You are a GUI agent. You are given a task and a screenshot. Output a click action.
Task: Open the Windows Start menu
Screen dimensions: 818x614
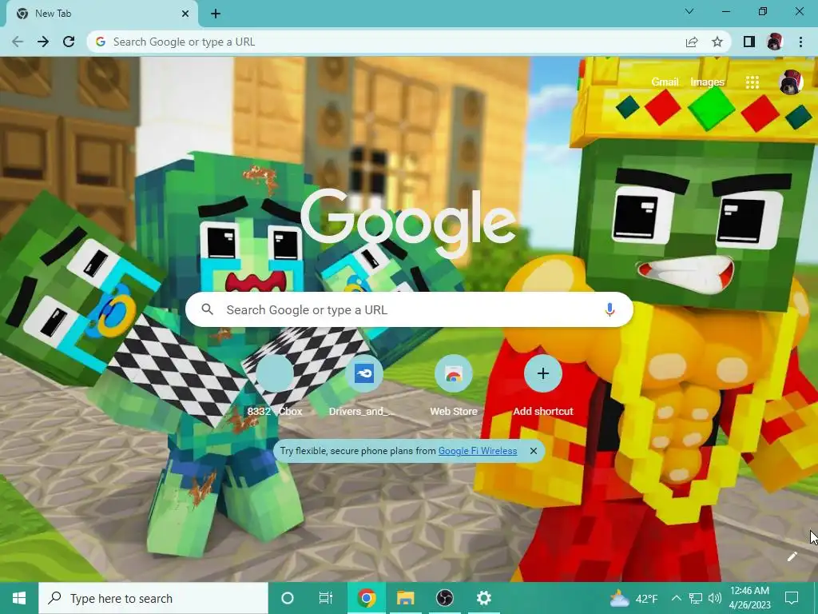[19, 598]
